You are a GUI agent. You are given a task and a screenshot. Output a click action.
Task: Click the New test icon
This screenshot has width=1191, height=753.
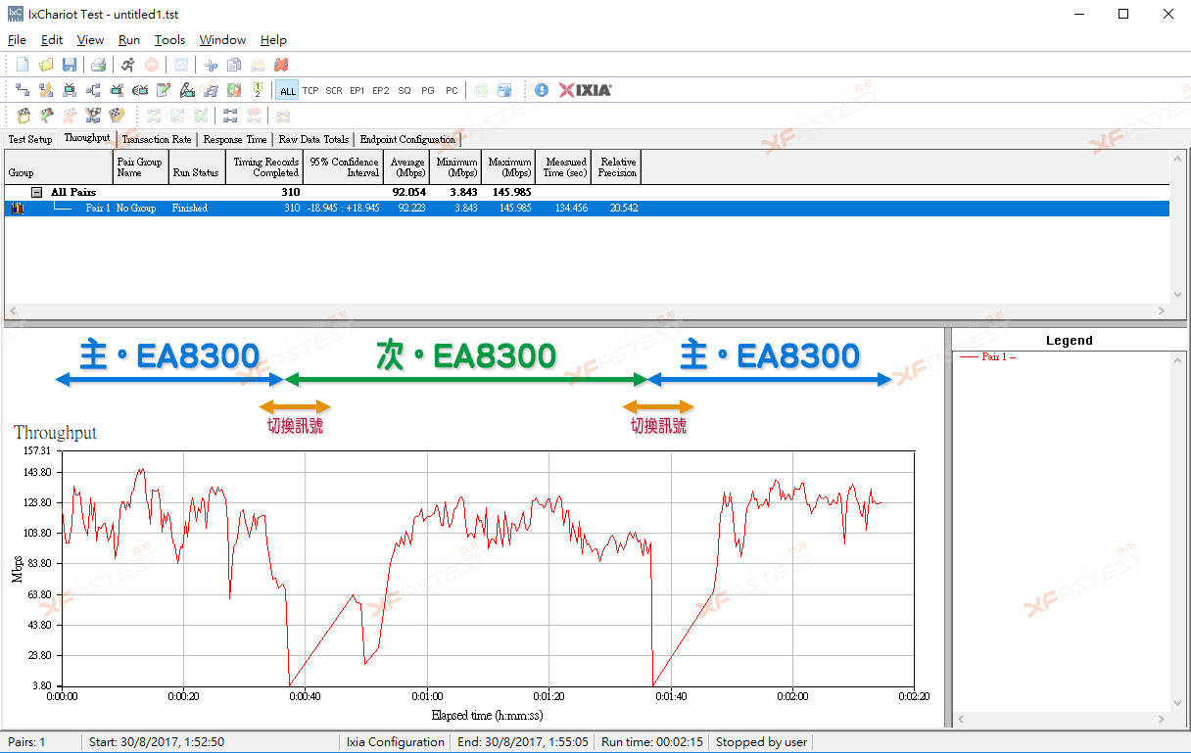tap(23, 65)
